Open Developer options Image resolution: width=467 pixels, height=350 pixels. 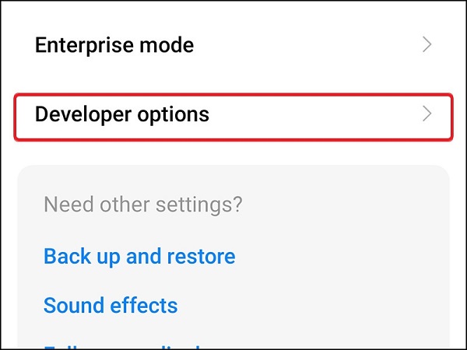click(122, 114)
